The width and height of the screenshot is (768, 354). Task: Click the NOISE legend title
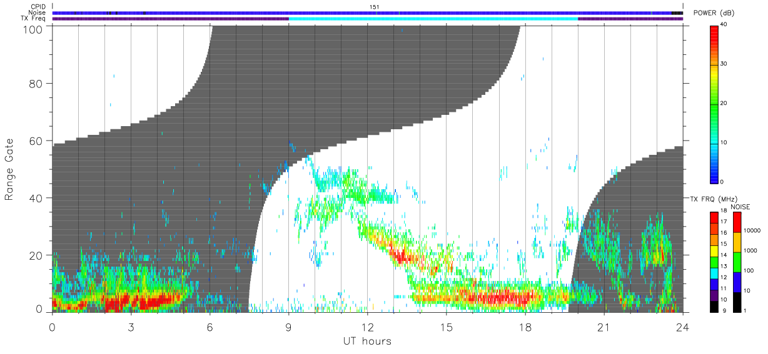[x=742, y=206]
